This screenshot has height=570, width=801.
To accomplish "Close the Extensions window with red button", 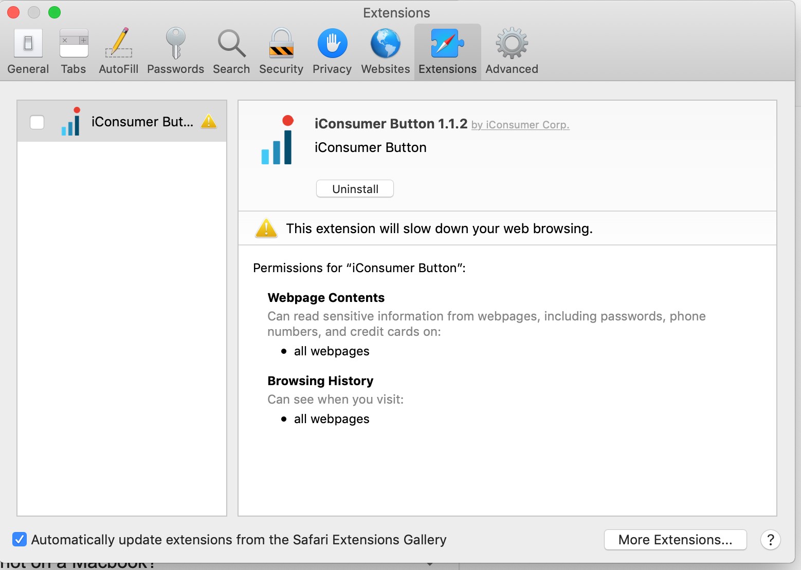I will (x=13, y=12).
